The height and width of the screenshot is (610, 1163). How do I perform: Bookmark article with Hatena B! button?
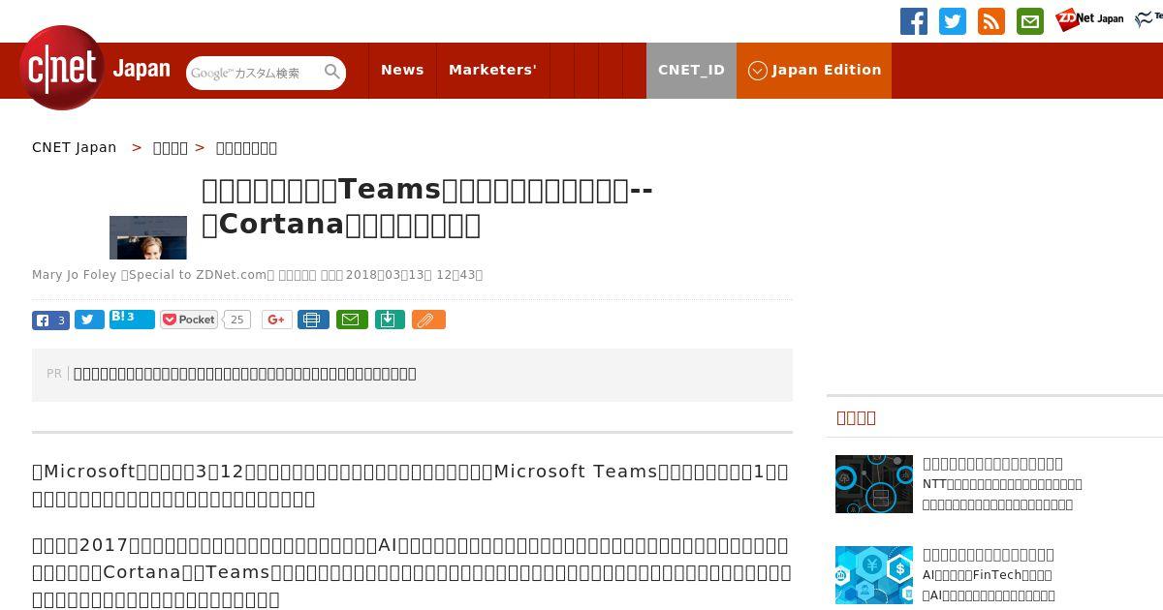132,319
